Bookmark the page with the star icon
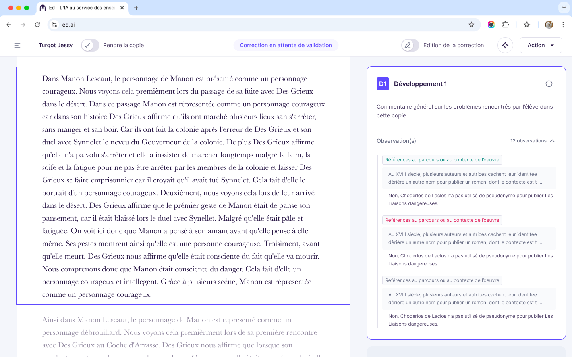Screen dimensions: 572x357 click(x=471, y=25)
